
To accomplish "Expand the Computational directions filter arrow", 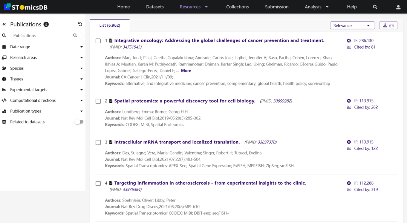I will click(x=81, y=101).
